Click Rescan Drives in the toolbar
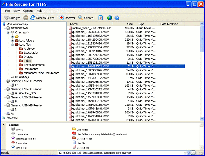Image resolution: width=205 pixels, height=156 pixels. click(33, 18)
